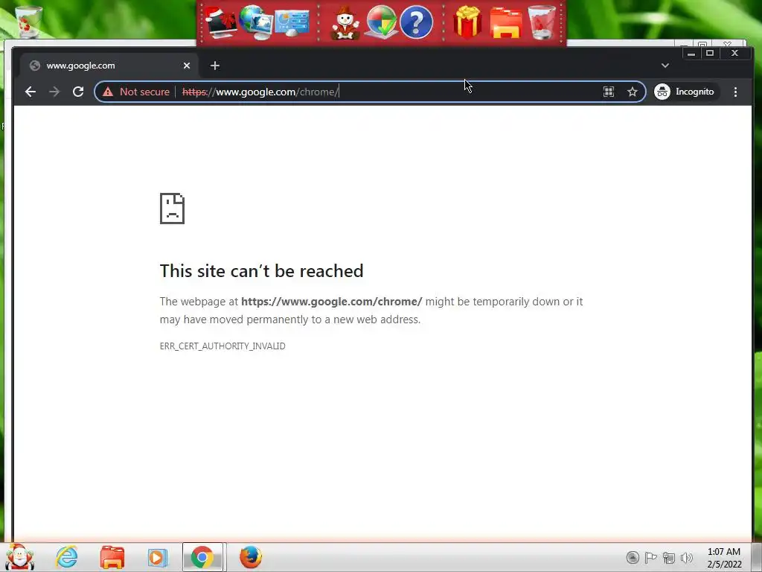Click the Show desktop button
The height and width of the screenshot is (572, 762).
point(757,557)
